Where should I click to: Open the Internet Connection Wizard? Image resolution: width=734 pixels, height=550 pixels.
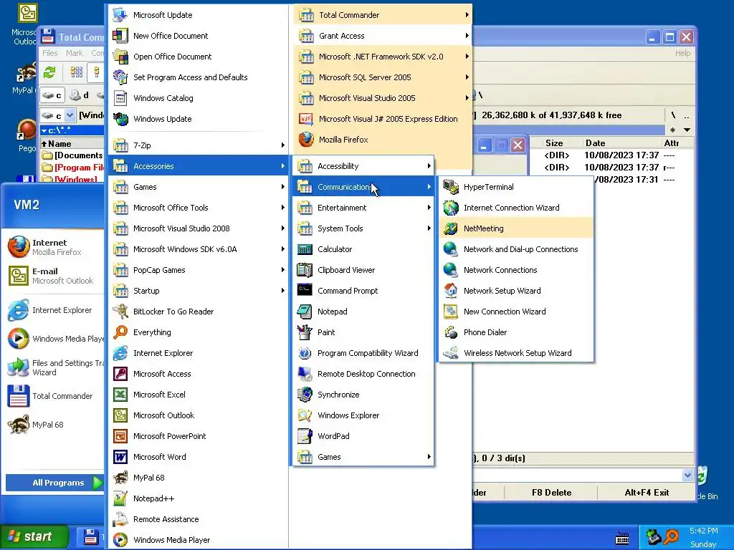(x=516, y=208)
